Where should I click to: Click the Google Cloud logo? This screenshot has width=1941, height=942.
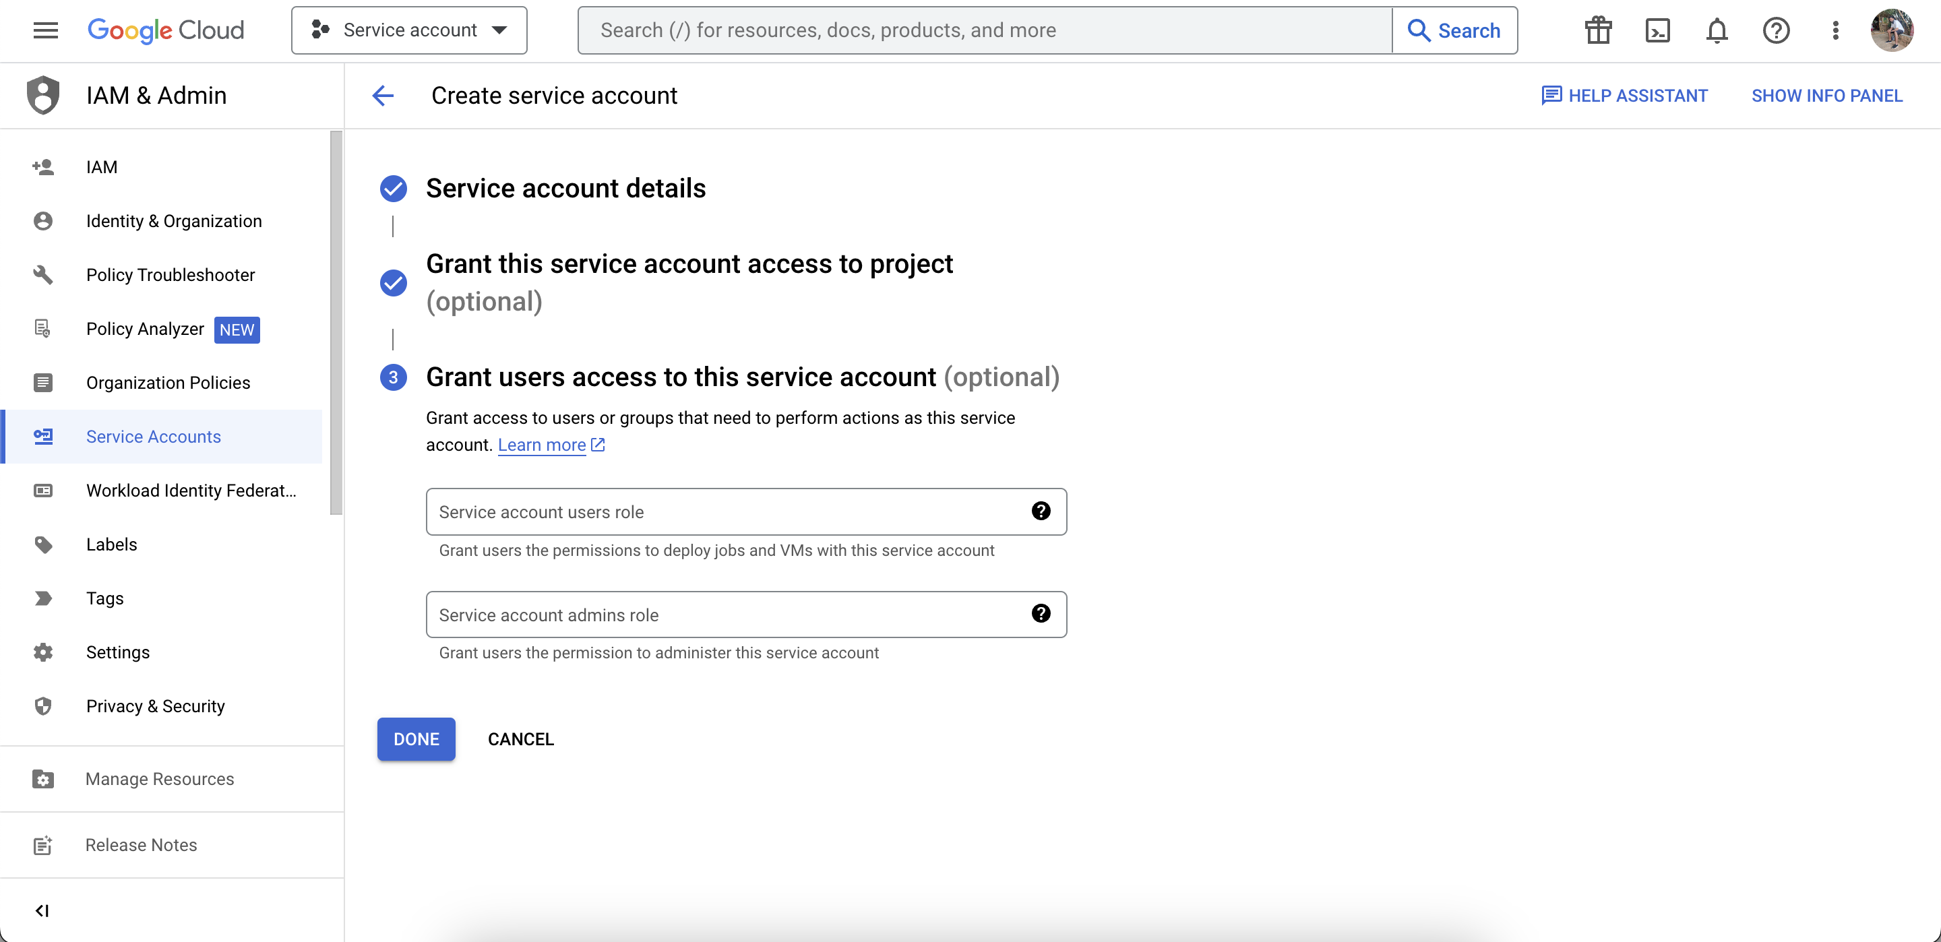(166, 30)
